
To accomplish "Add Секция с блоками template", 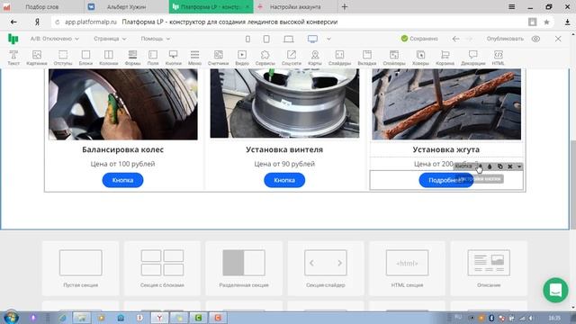I will (x=162, y=268).
